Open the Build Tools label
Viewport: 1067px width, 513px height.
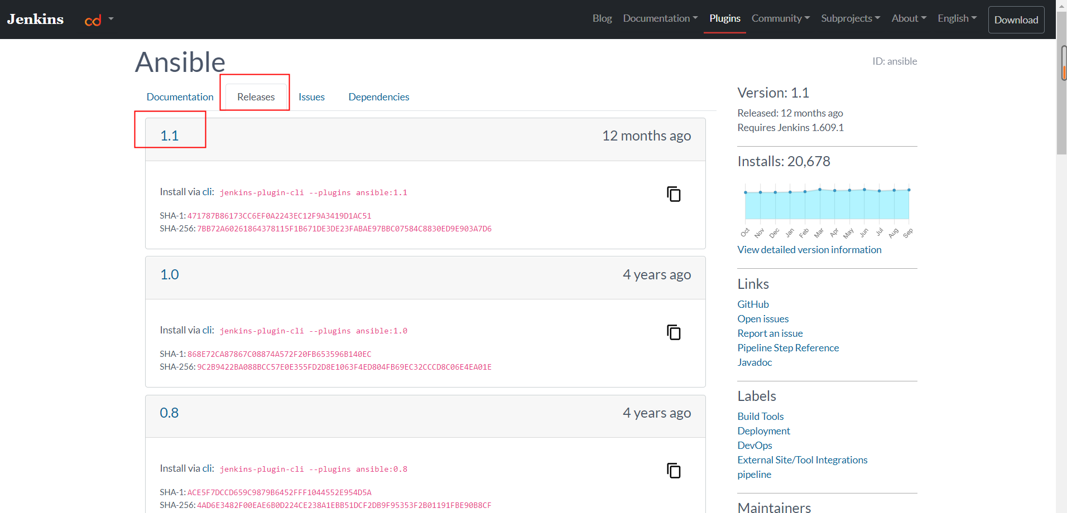pos(760,417)
